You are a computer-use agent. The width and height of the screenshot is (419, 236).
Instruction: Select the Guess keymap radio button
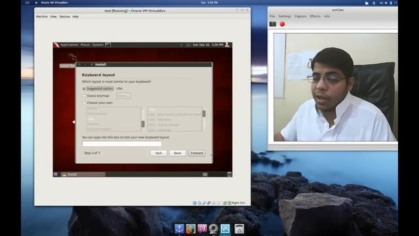point(84,96)
